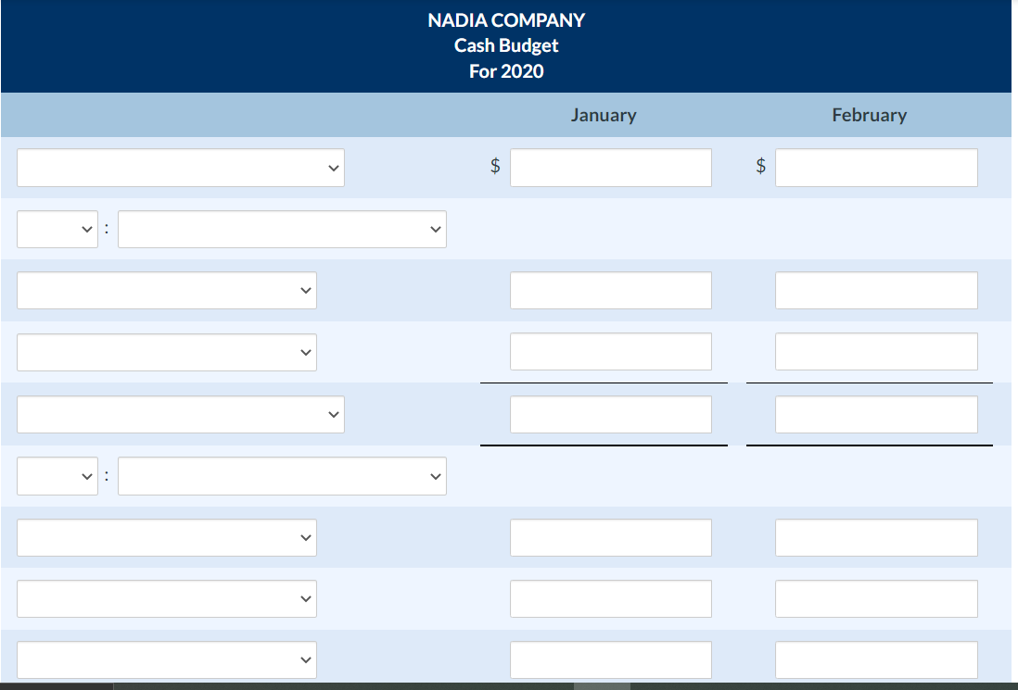Click the January total field above the double underline
The width and height of the screenshot is (1018, 690).
coord(611,414)
